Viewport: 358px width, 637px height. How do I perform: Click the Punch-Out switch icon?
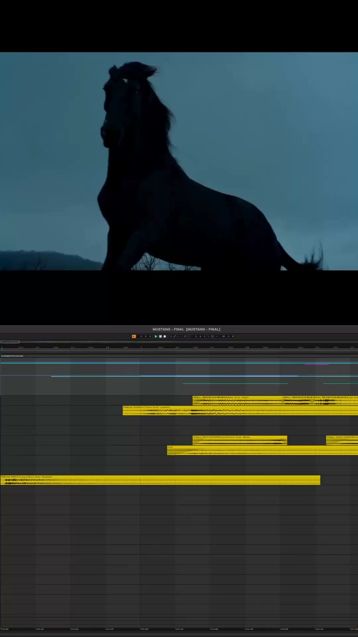[x=217, y=336]
